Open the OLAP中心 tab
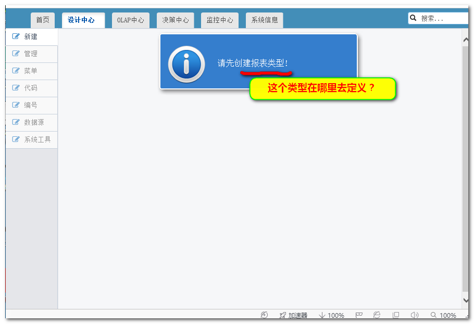This screenshot has height=324, width=474. (x=131, y=20)
